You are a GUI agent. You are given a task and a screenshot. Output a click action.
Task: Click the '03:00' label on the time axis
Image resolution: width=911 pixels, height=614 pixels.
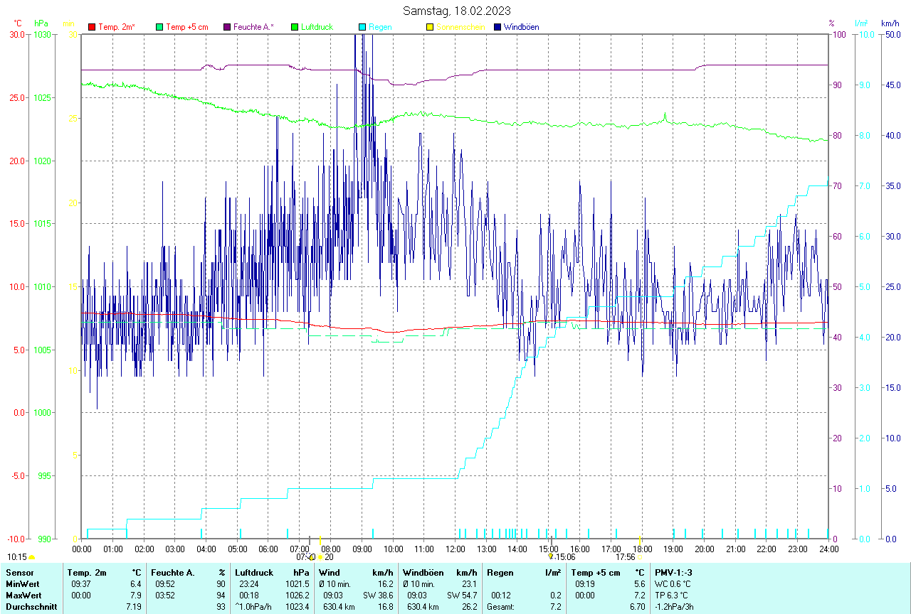click(175, 549)
